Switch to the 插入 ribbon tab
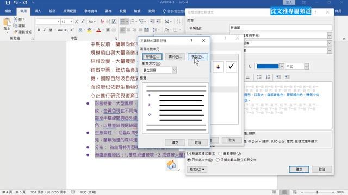The height and width of the screenshot is (195, 348). click(x=38, y=11)
